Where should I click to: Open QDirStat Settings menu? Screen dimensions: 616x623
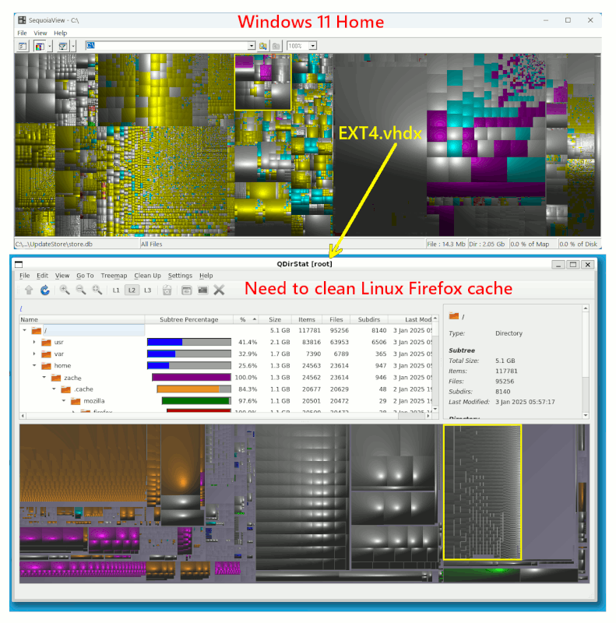coord(180,276)
